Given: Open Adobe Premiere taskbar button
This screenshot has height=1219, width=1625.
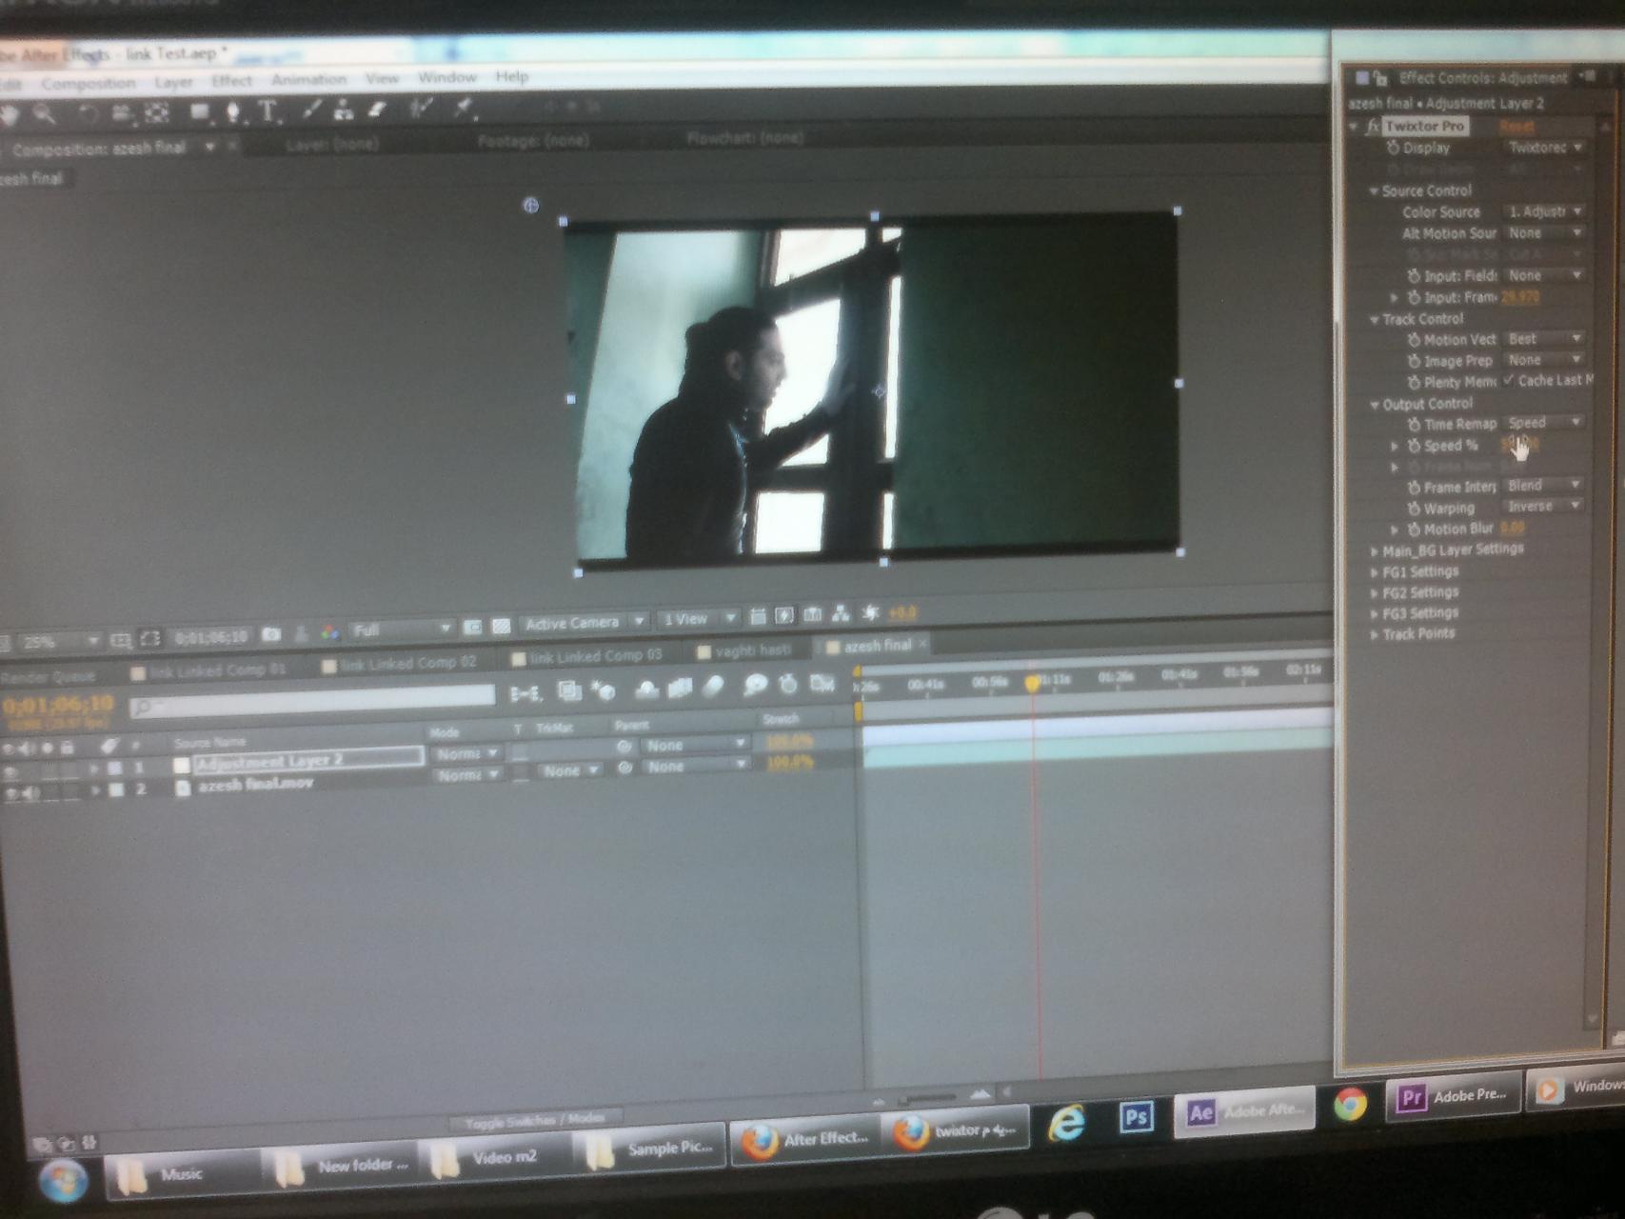Looking at the screenshot, I should tap(1453, 1097).
